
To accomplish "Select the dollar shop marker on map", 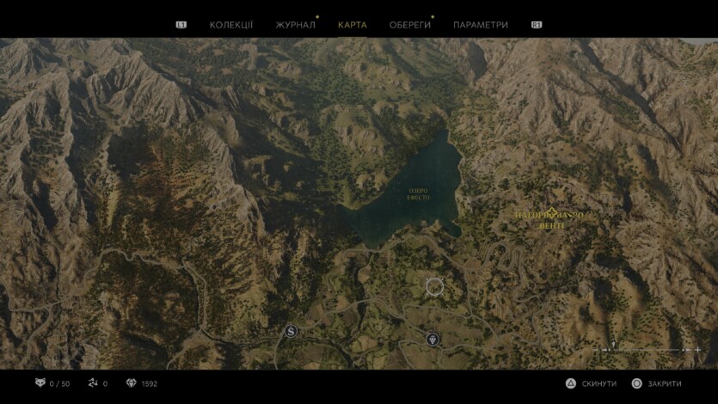I will [x=291, y=331].
